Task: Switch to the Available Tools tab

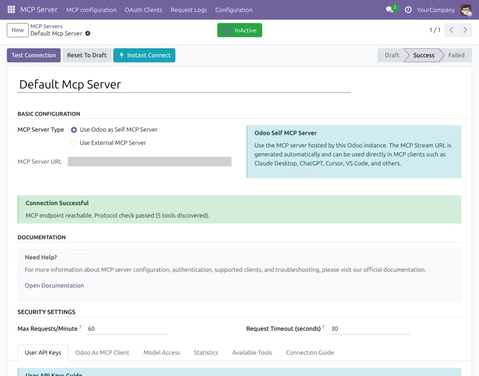Action: [252, 352]
